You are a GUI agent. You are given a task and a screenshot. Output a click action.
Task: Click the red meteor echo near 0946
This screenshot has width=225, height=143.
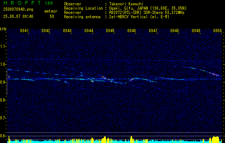coord(131,79)
